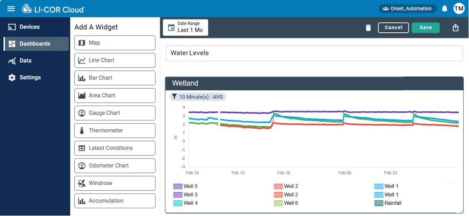This screenshot has width=469, height=216.
Task: Click the share/export icon
Action: (x=455, y=28)
